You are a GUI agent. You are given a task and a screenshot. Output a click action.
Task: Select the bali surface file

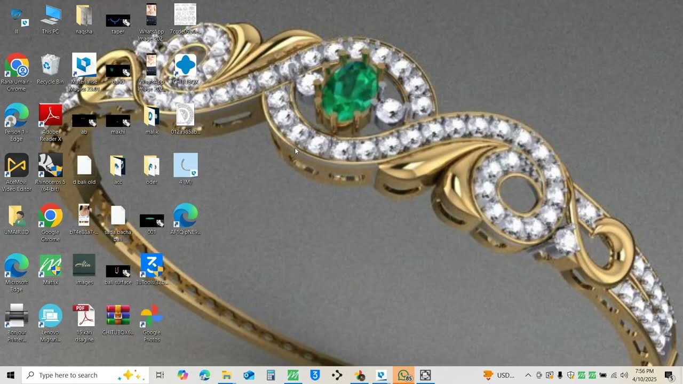click(118, 275)
